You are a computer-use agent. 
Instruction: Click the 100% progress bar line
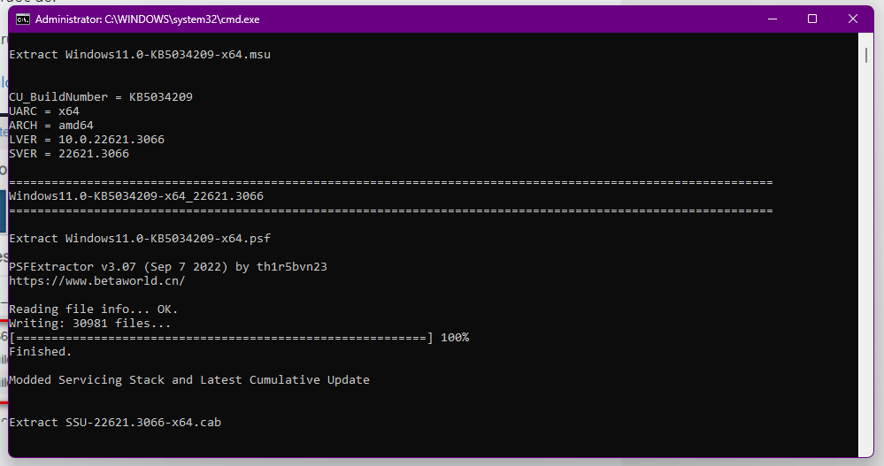coord(239,338)
